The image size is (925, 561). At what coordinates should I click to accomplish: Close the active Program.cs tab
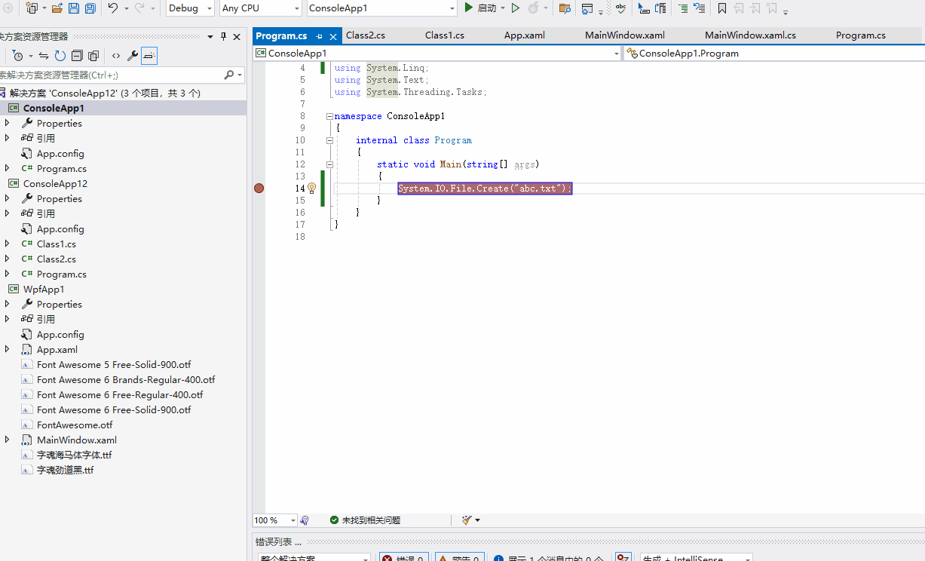click(x=333, y=36)
